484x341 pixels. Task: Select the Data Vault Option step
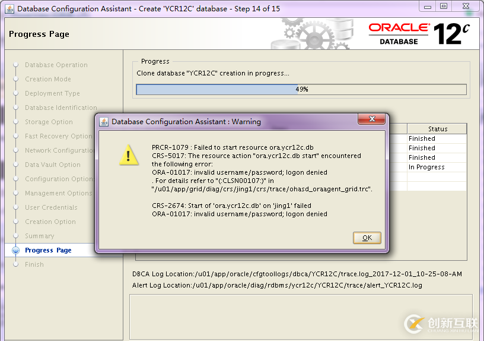point(52,165)
